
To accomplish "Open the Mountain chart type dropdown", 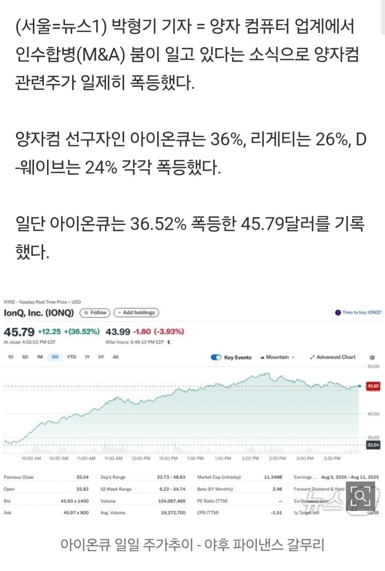I will pos(278,357).
